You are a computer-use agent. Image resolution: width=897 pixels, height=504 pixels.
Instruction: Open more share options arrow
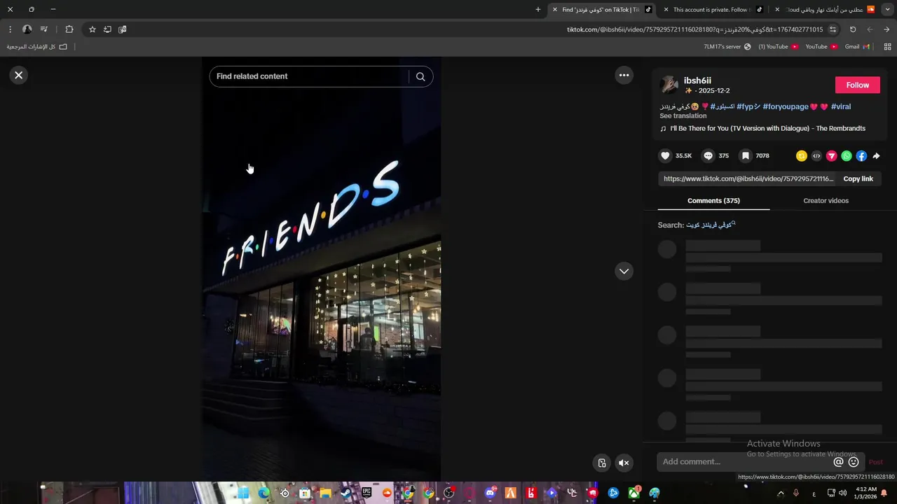coord(876,156)
